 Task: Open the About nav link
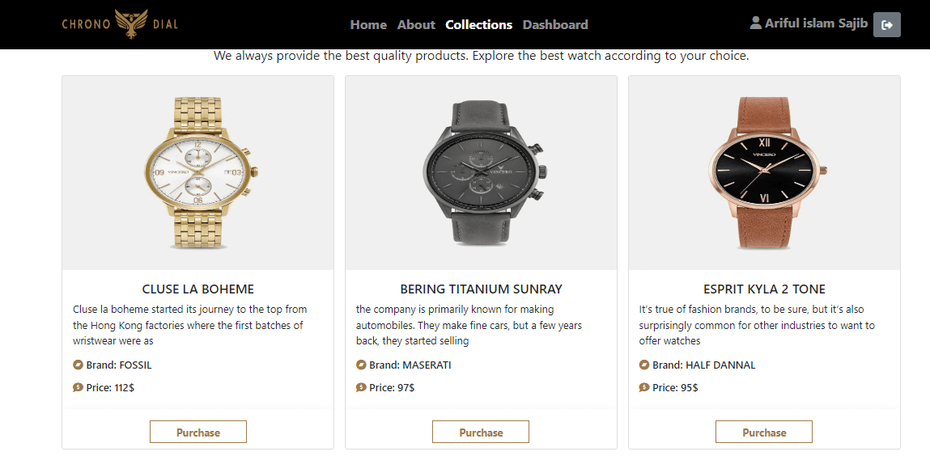pos(416,25)
